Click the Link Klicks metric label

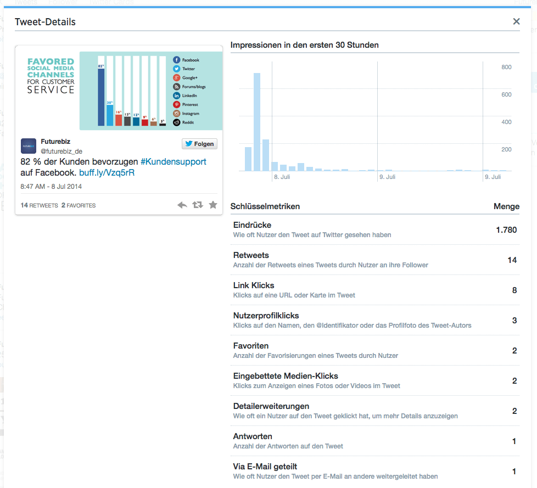254,285
